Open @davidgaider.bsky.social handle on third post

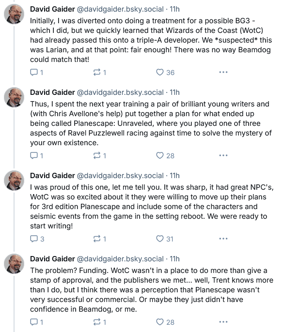coord(120,176)
